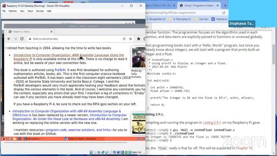Follow the 'Chapter 16' link

tap(244, 148)
